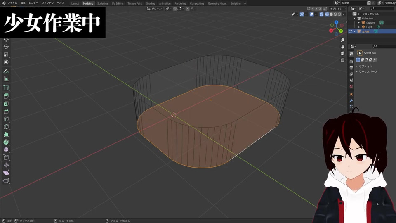Open the Object properties tab
This screenshot has width=396, height=223.
click(x=351, y=94)
